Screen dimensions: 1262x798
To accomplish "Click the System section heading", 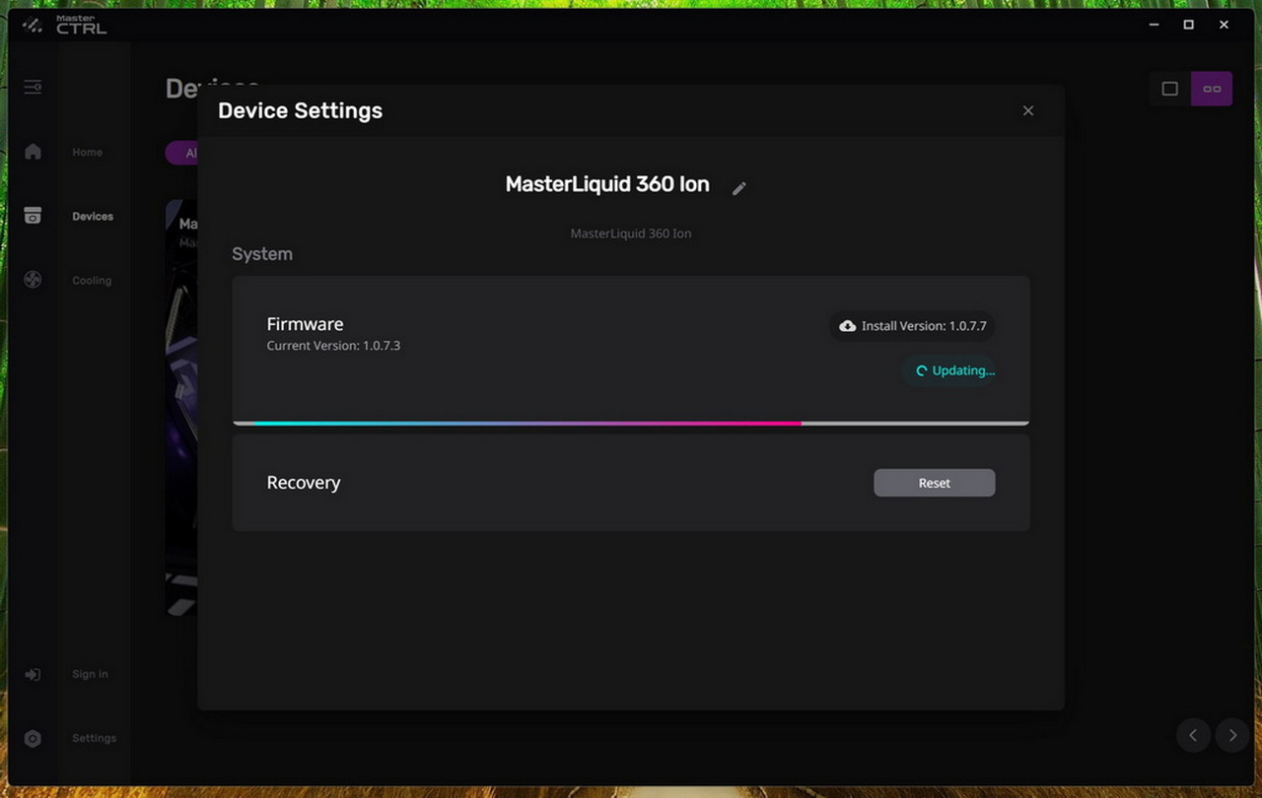I will 262,254.
